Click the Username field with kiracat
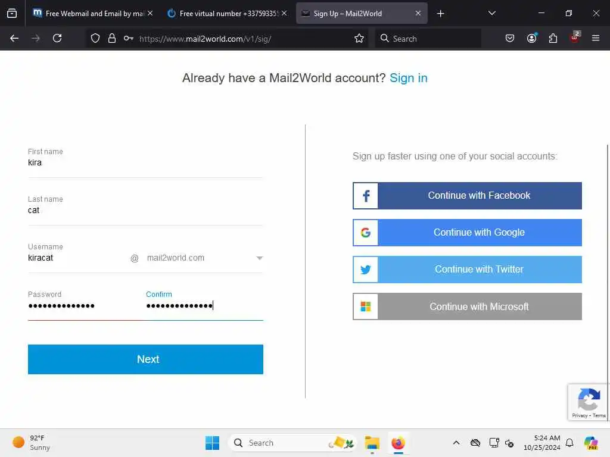The height and width of the screenshot is (457, 610). point(77,258)
